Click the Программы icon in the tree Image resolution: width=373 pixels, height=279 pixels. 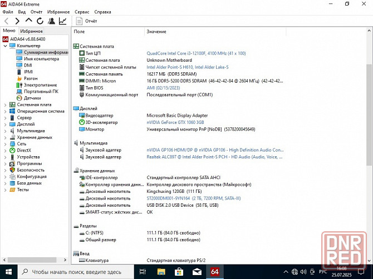click(x=12, y=163)
